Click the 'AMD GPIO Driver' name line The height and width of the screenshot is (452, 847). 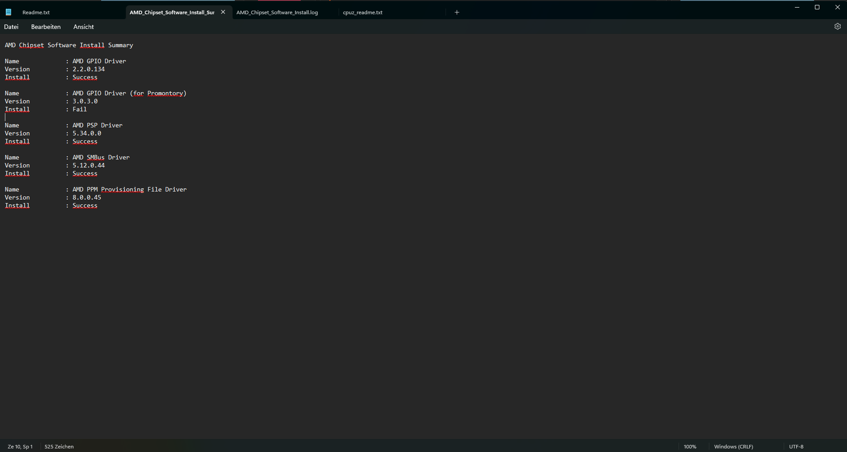point(99,61)
